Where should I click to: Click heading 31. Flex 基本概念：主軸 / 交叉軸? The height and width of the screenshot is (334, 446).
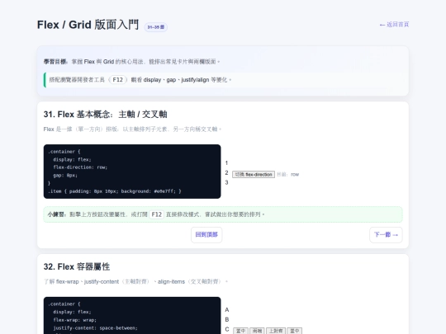[105, 115]
